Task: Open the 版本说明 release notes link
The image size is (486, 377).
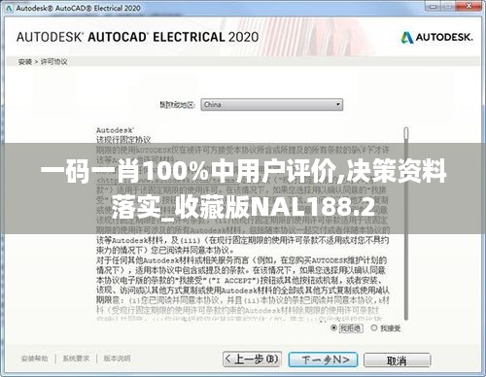Action: click(x=117, y=359)
